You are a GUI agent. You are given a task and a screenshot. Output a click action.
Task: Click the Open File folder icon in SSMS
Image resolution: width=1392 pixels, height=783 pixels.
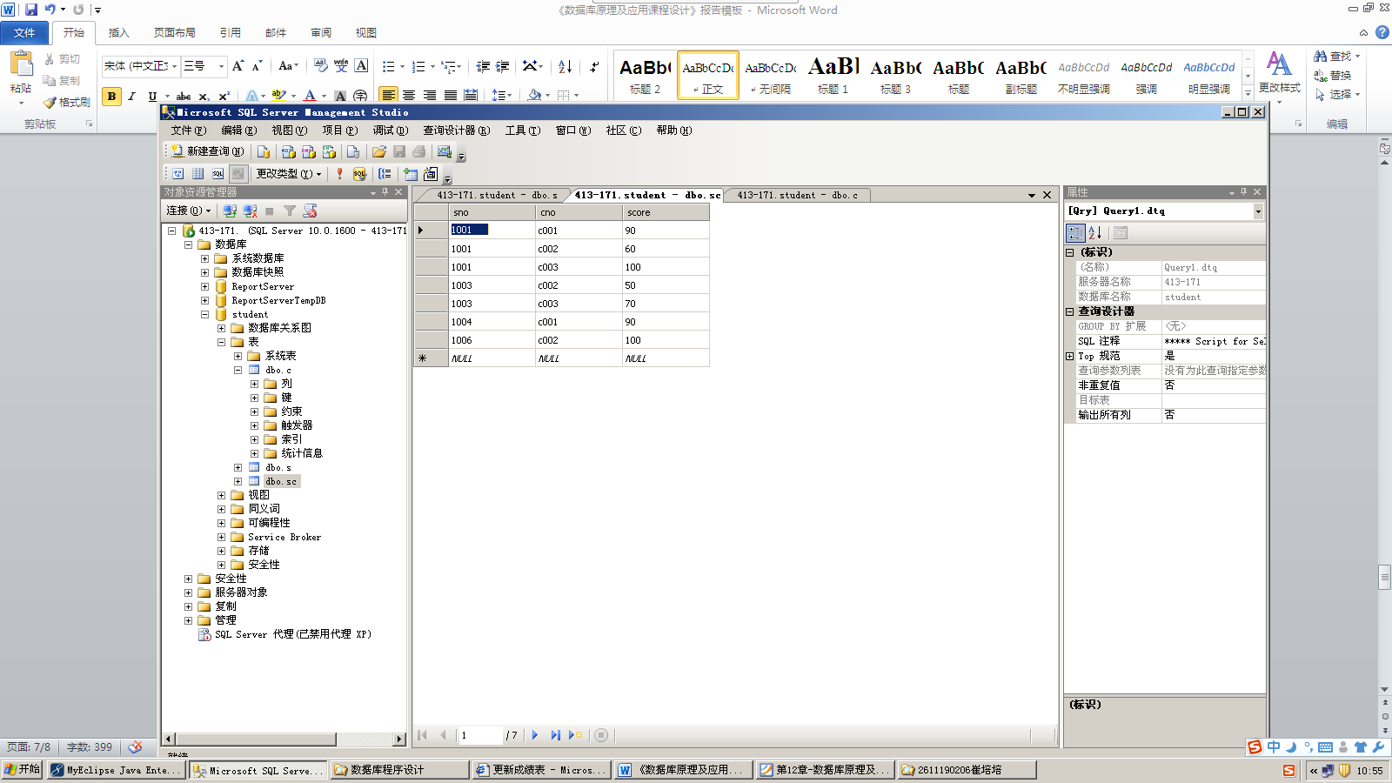379,151
